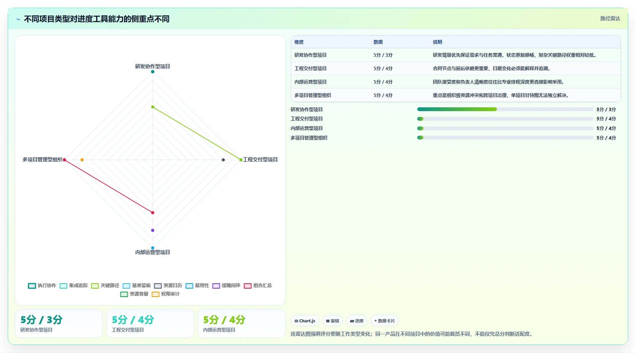Click the small icon before the page title
The height and width of the screenshot is (353, 636).
(x=18, y=19)
